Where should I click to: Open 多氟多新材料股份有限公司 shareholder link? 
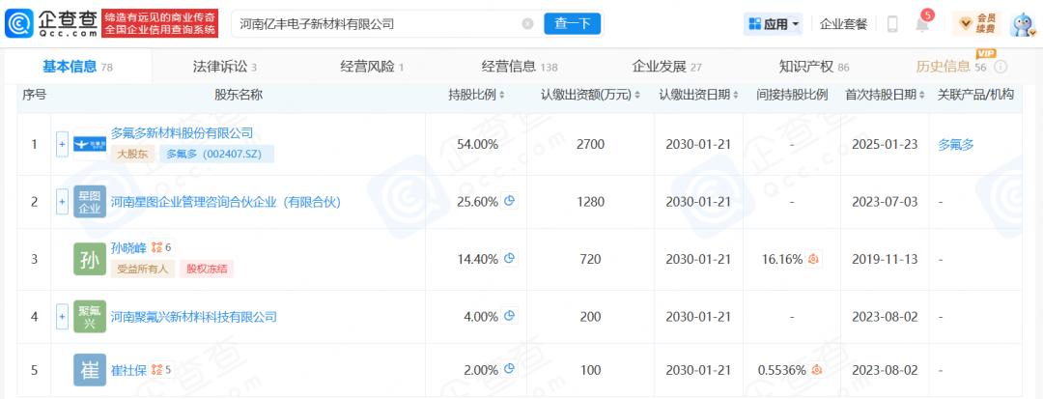pos(182,133)
